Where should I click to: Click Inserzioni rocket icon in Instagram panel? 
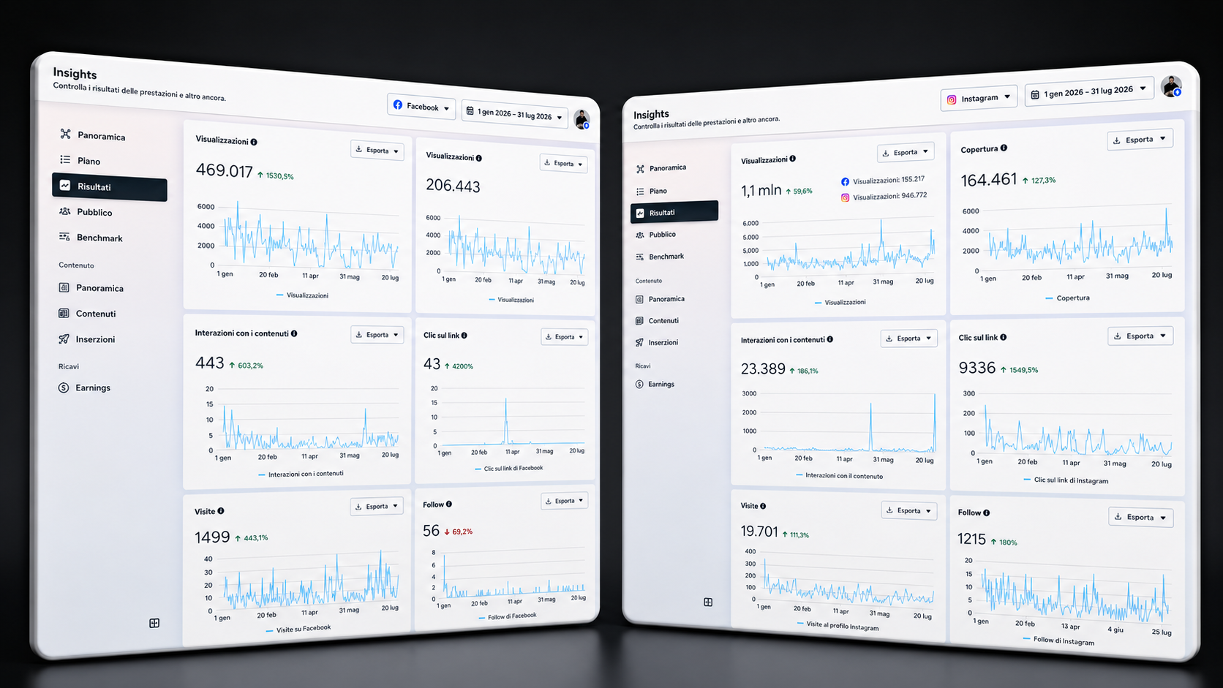[x=639, y=342]
